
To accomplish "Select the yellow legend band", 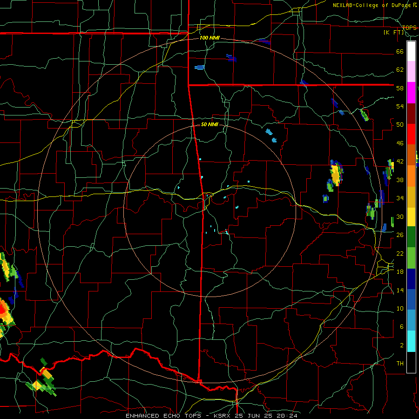I will [x=411, y=217].
